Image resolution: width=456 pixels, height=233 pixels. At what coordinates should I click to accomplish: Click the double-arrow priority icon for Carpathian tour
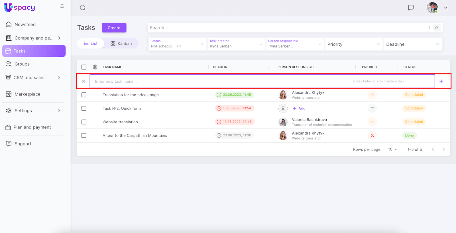(372, 136)
